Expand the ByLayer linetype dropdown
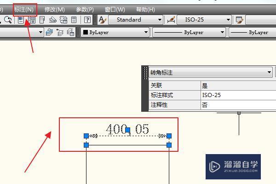Image resolution: width=276 pixels, height=184 pixels. tap(222, 32)
